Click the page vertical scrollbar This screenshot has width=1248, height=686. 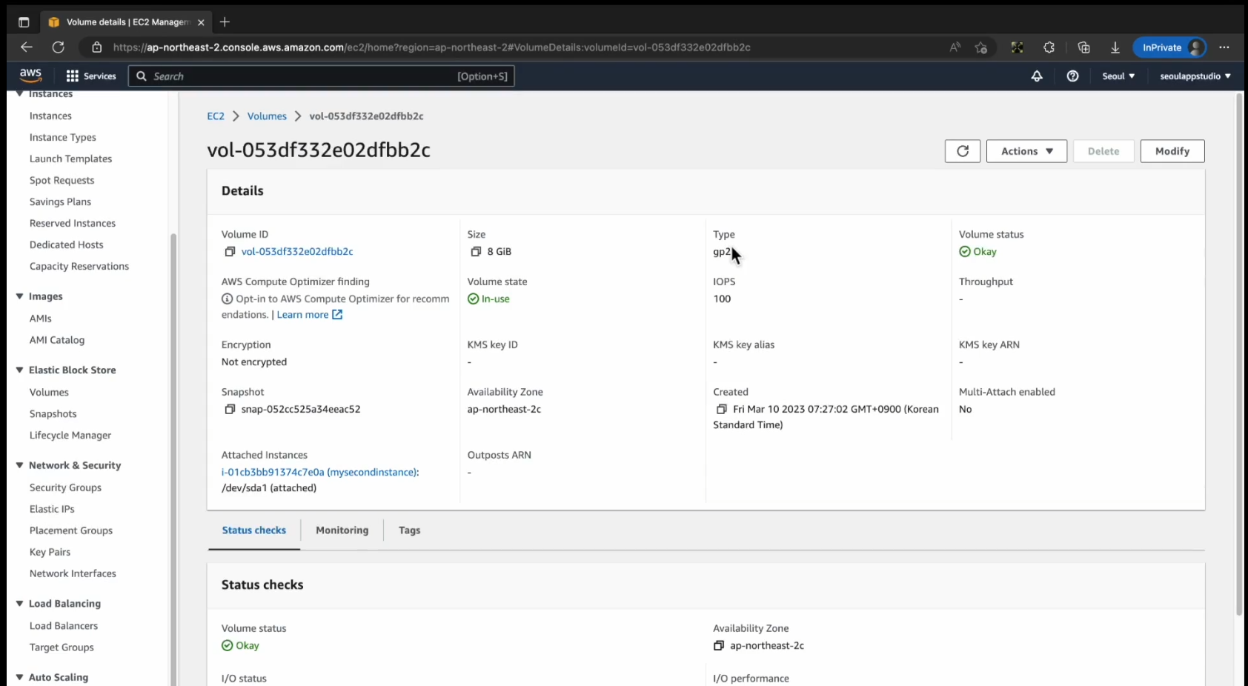pyautogui.click(x=1239, y=356)
